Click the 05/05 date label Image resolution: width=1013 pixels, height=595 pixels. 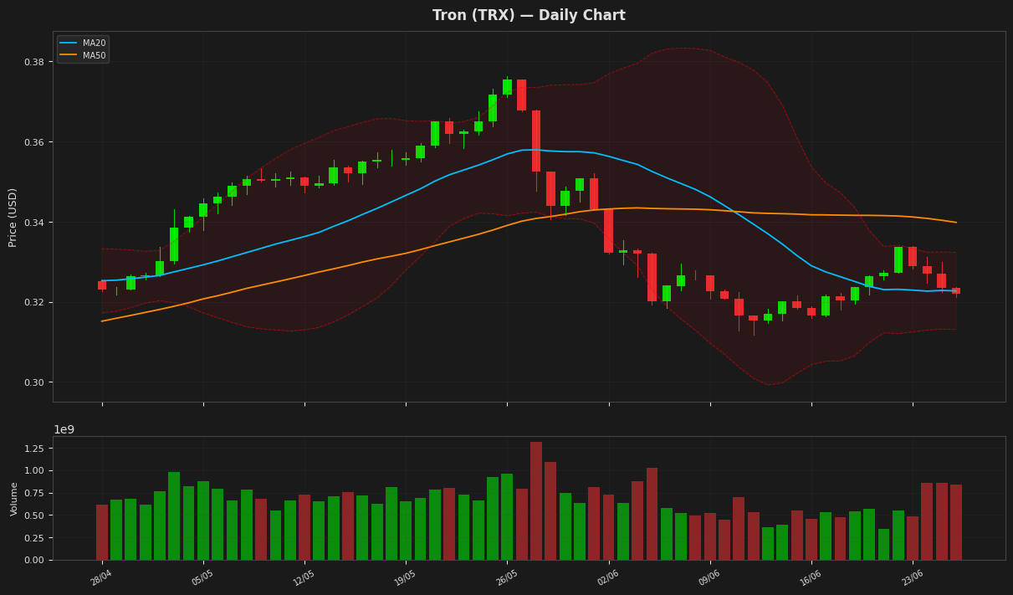click(202, 577)
